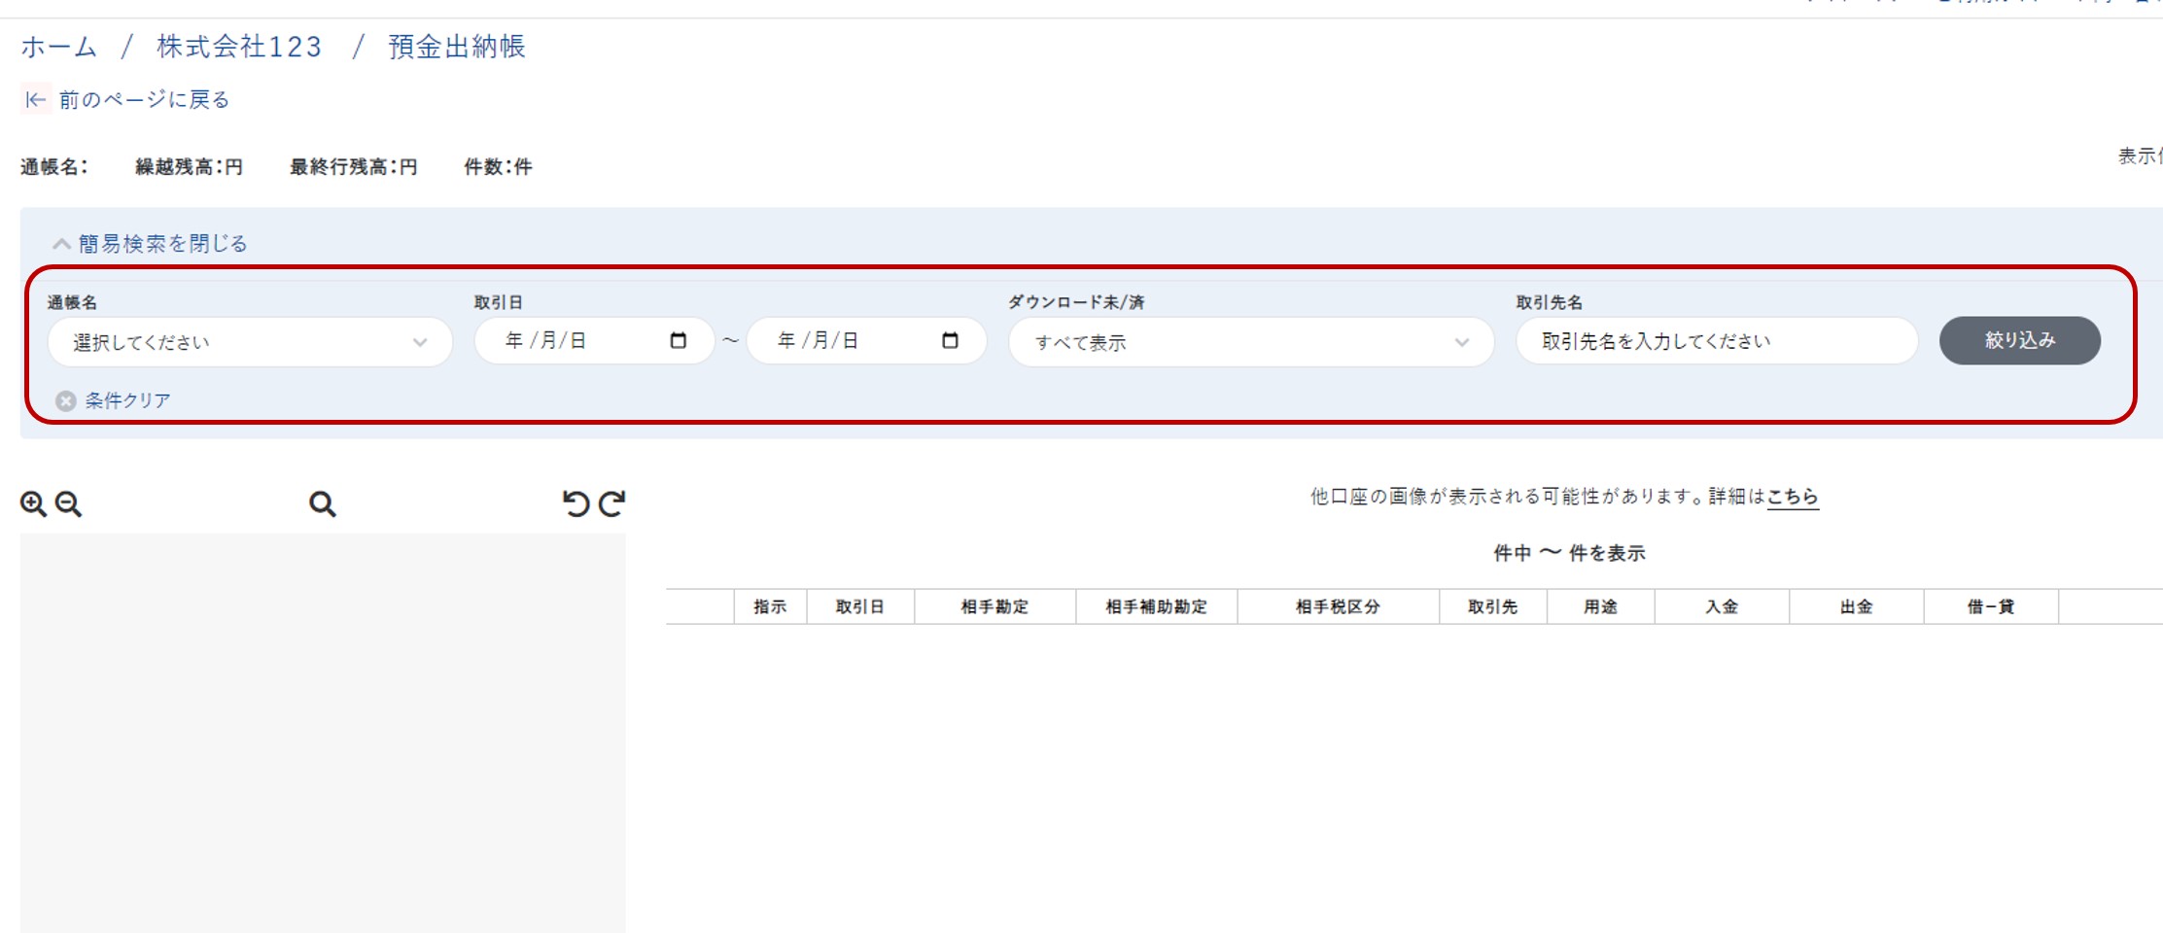Open the end date calendar picker
The height and width of the screenshot is (933, 2163).
[x=950, y=340]
